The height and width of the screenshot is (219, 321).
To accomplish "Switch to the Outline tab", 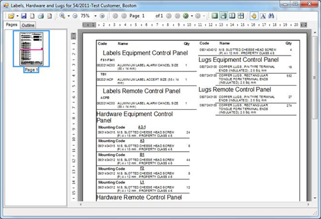I will coord(28,25).
